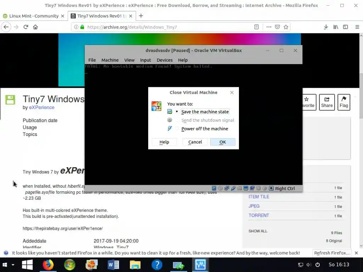This screenshot has height=272, width=363.
Task: Click the Windows logo start button
Action: coord(27,265)
